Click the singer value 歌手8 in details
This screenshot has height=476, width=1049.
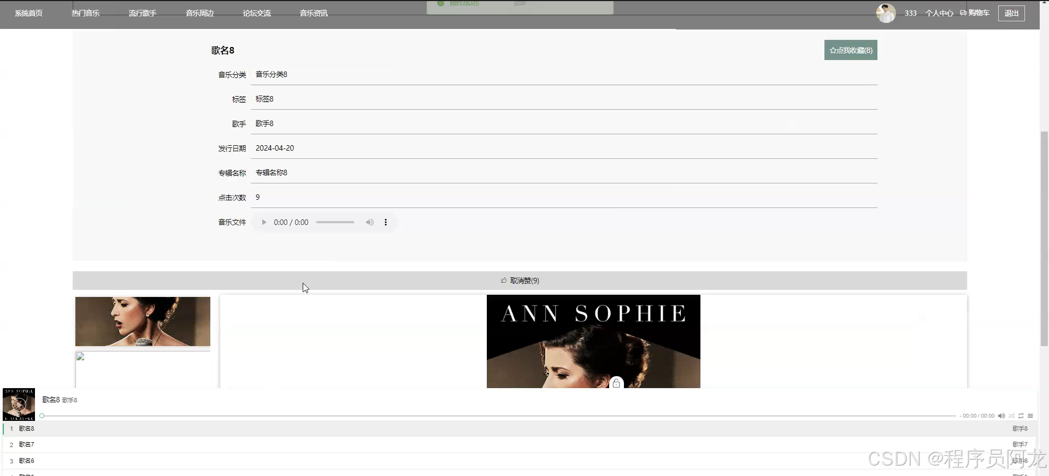click(x=264, y=123)
